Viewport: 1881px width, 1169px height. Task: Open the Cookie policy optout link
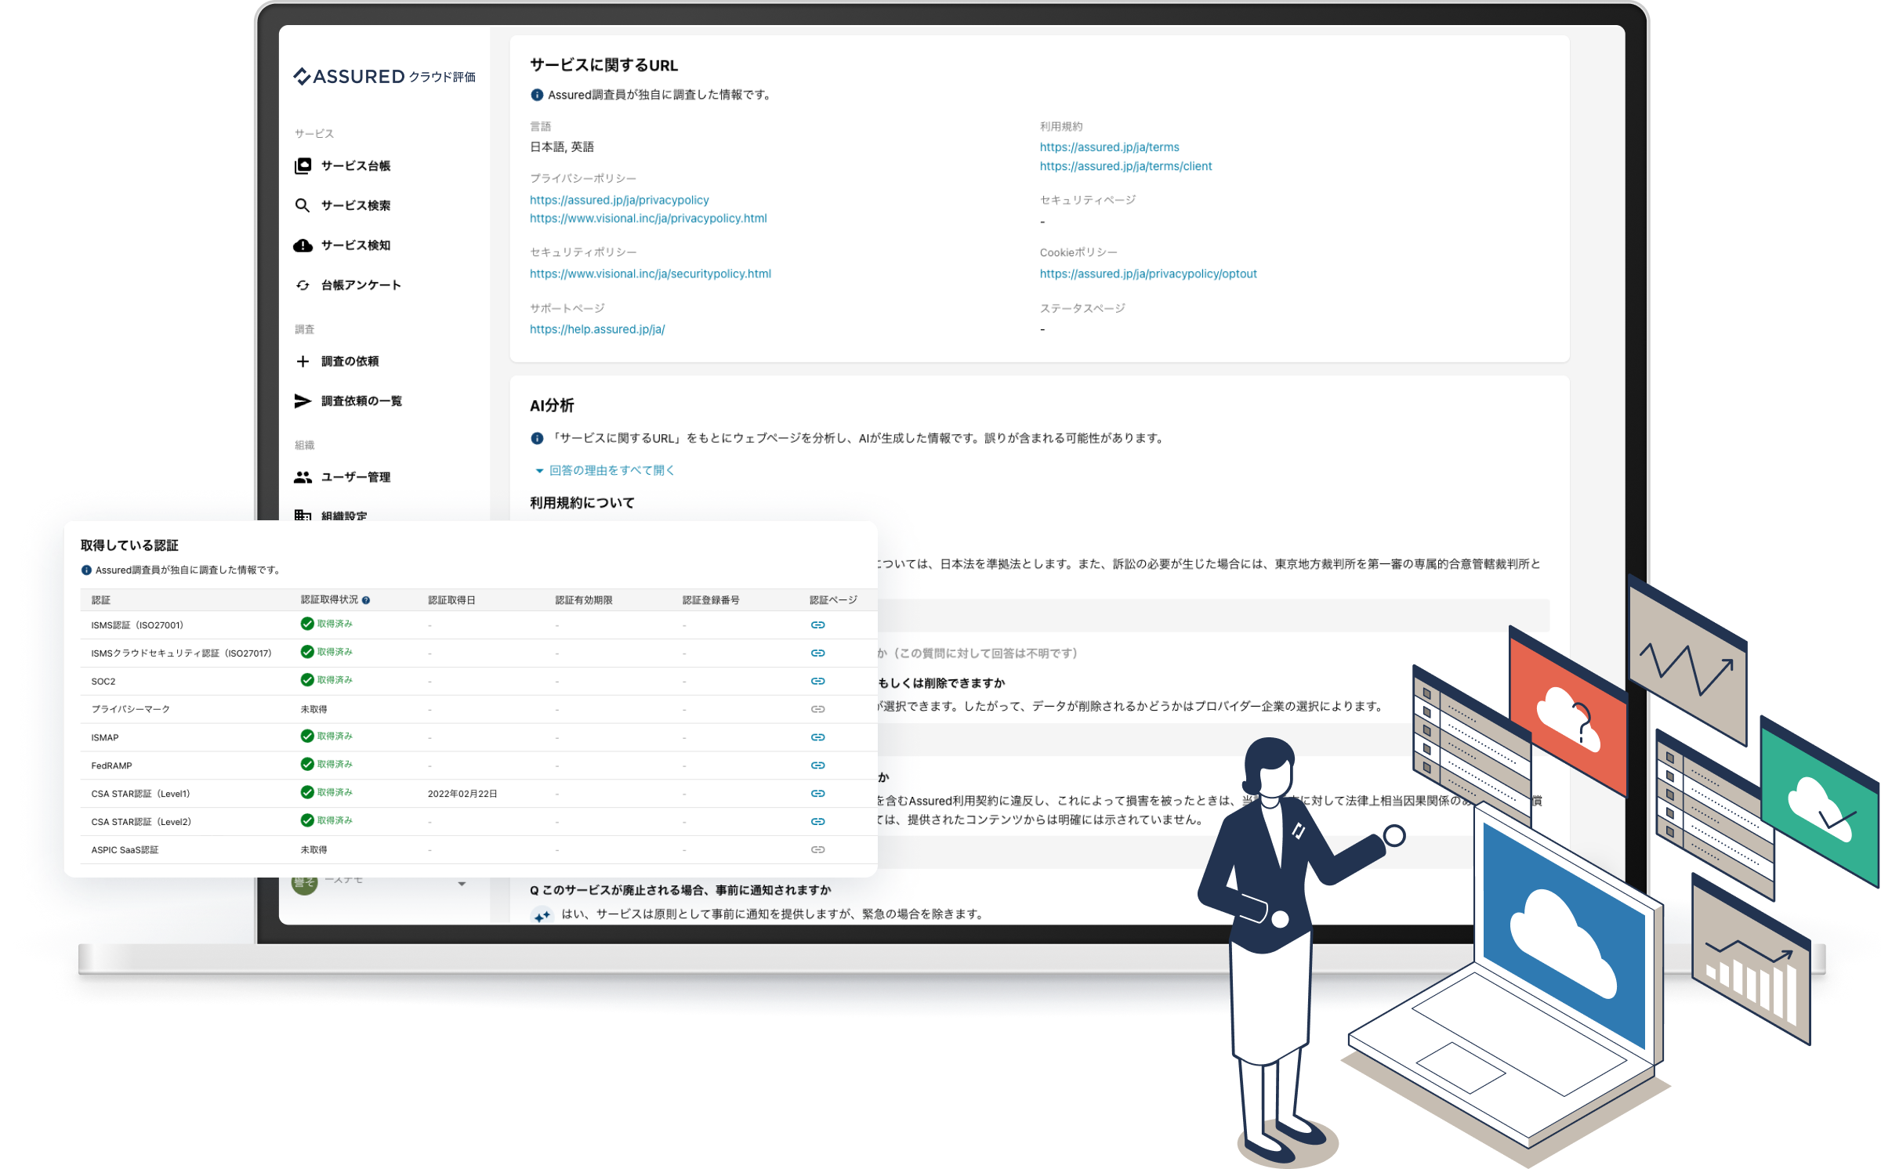click(1147, 273)
